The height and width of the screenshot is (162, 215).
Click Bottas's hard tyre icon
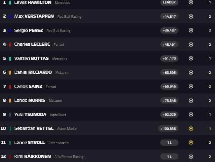pos(191,58)
